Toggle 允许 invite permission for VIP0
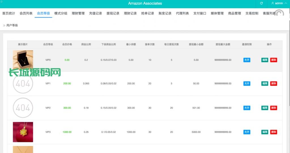 pos(247,60)
